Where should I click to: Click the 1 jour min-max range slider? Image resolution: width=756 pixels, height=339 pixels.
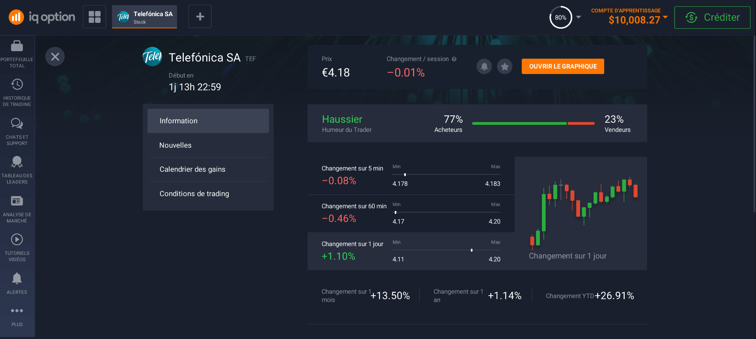click(x=446, y=250)
